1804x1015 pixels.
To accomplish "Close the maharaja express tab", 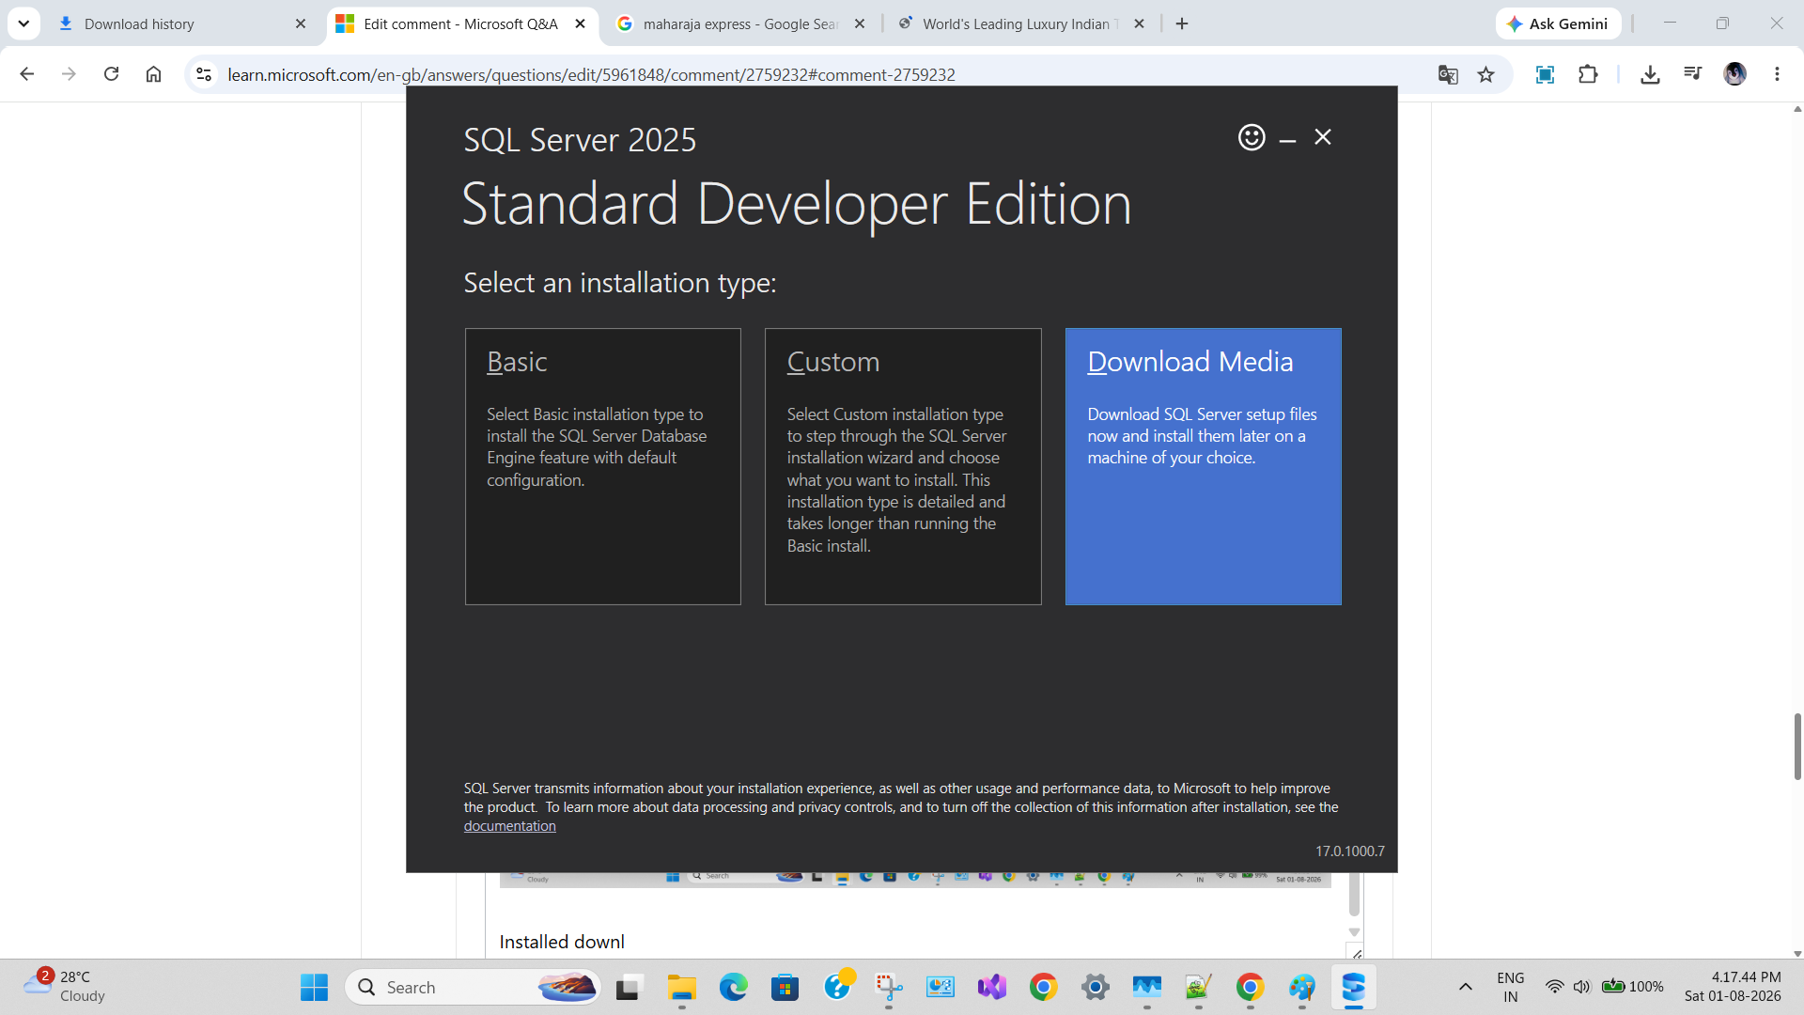I will tap(860, 23).
